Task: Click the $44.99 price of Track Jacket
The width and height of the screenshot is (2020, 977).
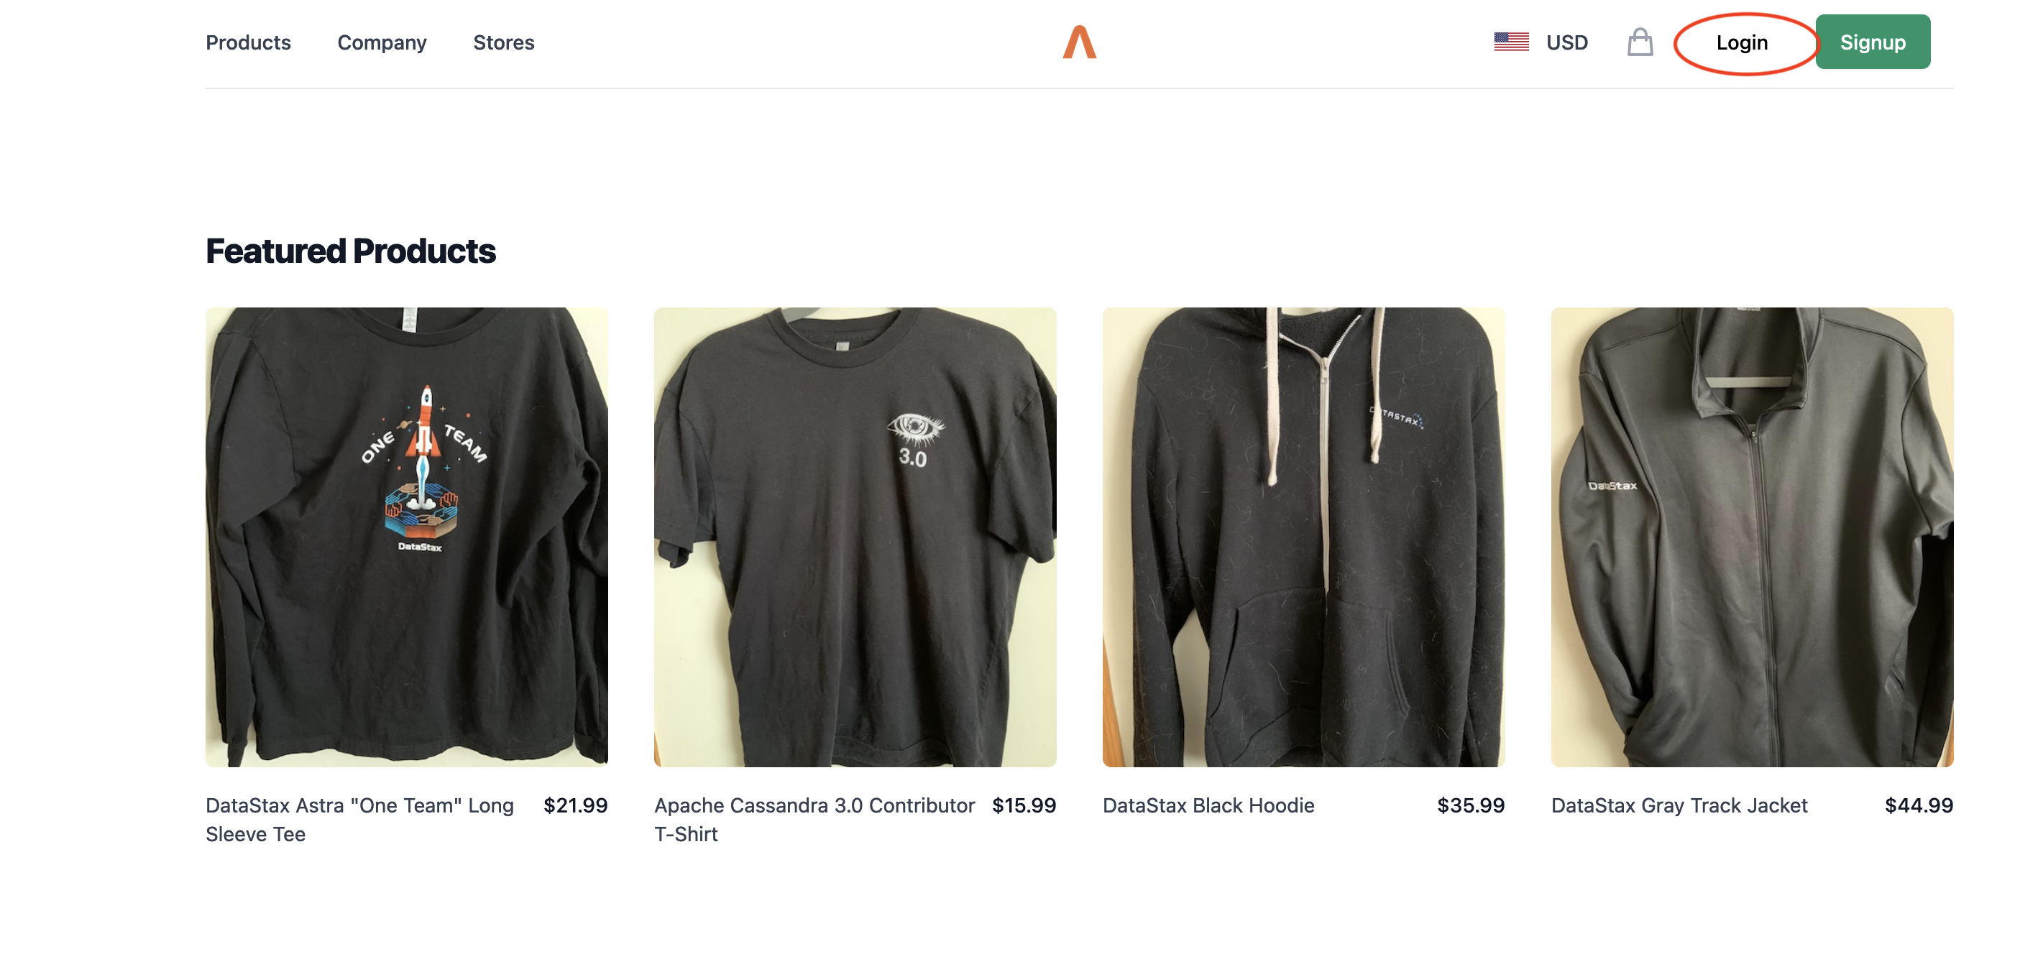Action: coord(1918,805)
